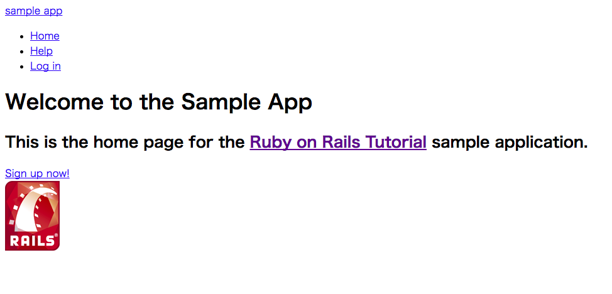
Task: Click the white RAILS lettering in the logo
Action: tap(31, 241)
